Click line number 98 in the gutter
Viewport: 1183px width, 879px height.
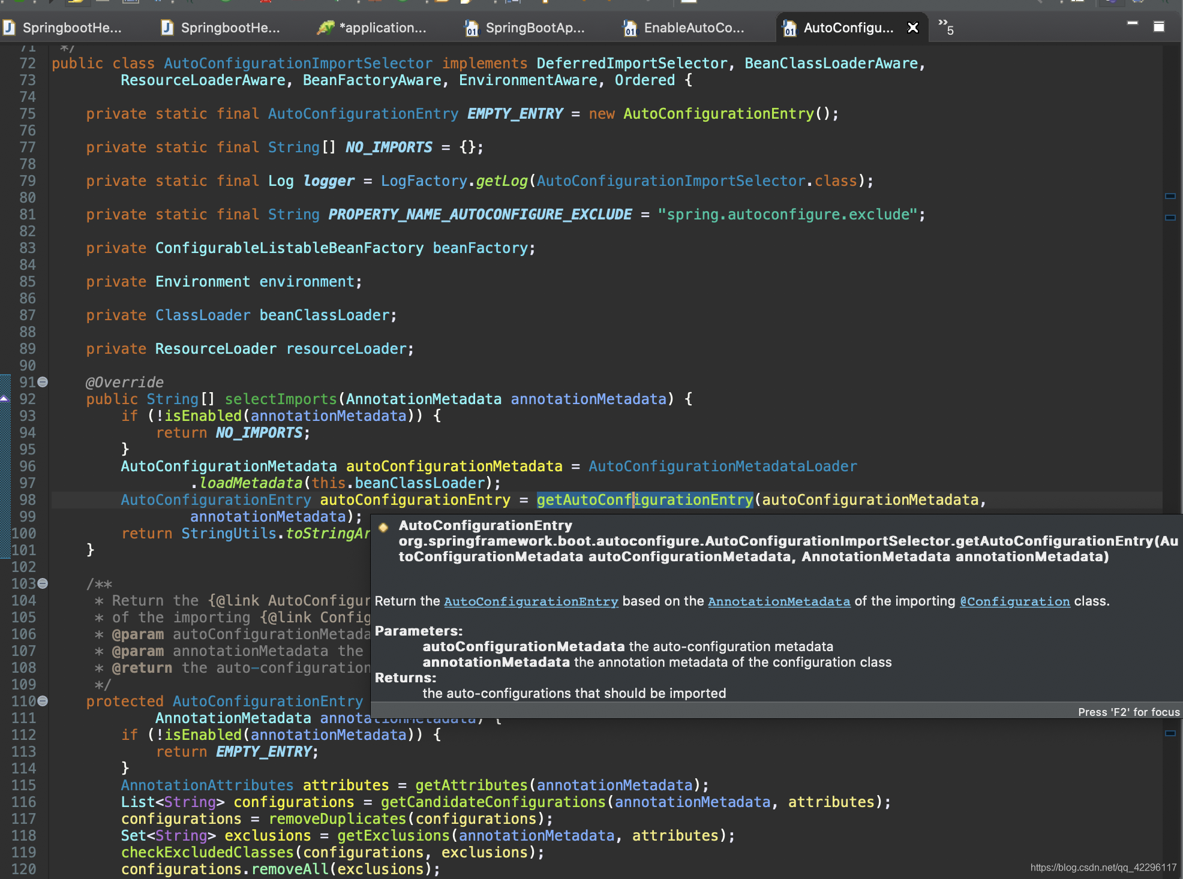(28, 500)
